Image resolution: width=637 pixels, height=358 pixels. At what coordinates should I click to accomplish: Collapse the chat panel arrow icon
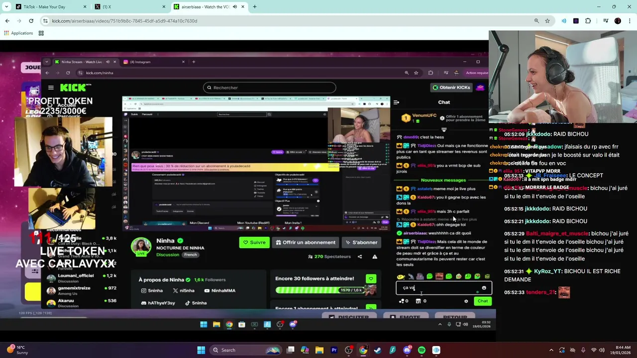[396, 102]
